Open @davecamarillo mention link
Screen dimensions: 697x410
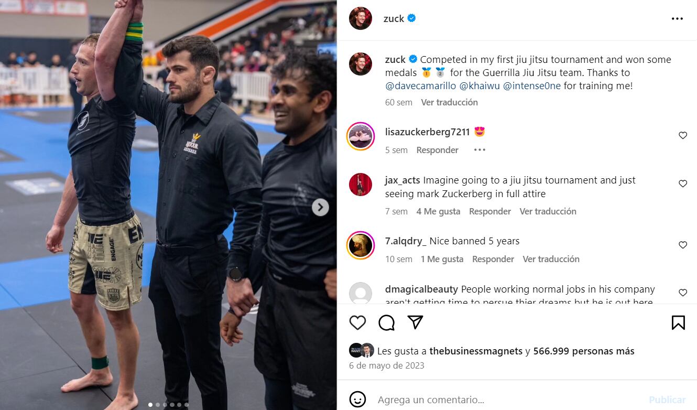tap(421, 86)
